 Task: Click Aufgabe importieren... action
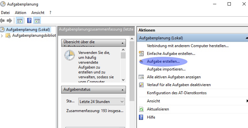click(x=166, y=69)
